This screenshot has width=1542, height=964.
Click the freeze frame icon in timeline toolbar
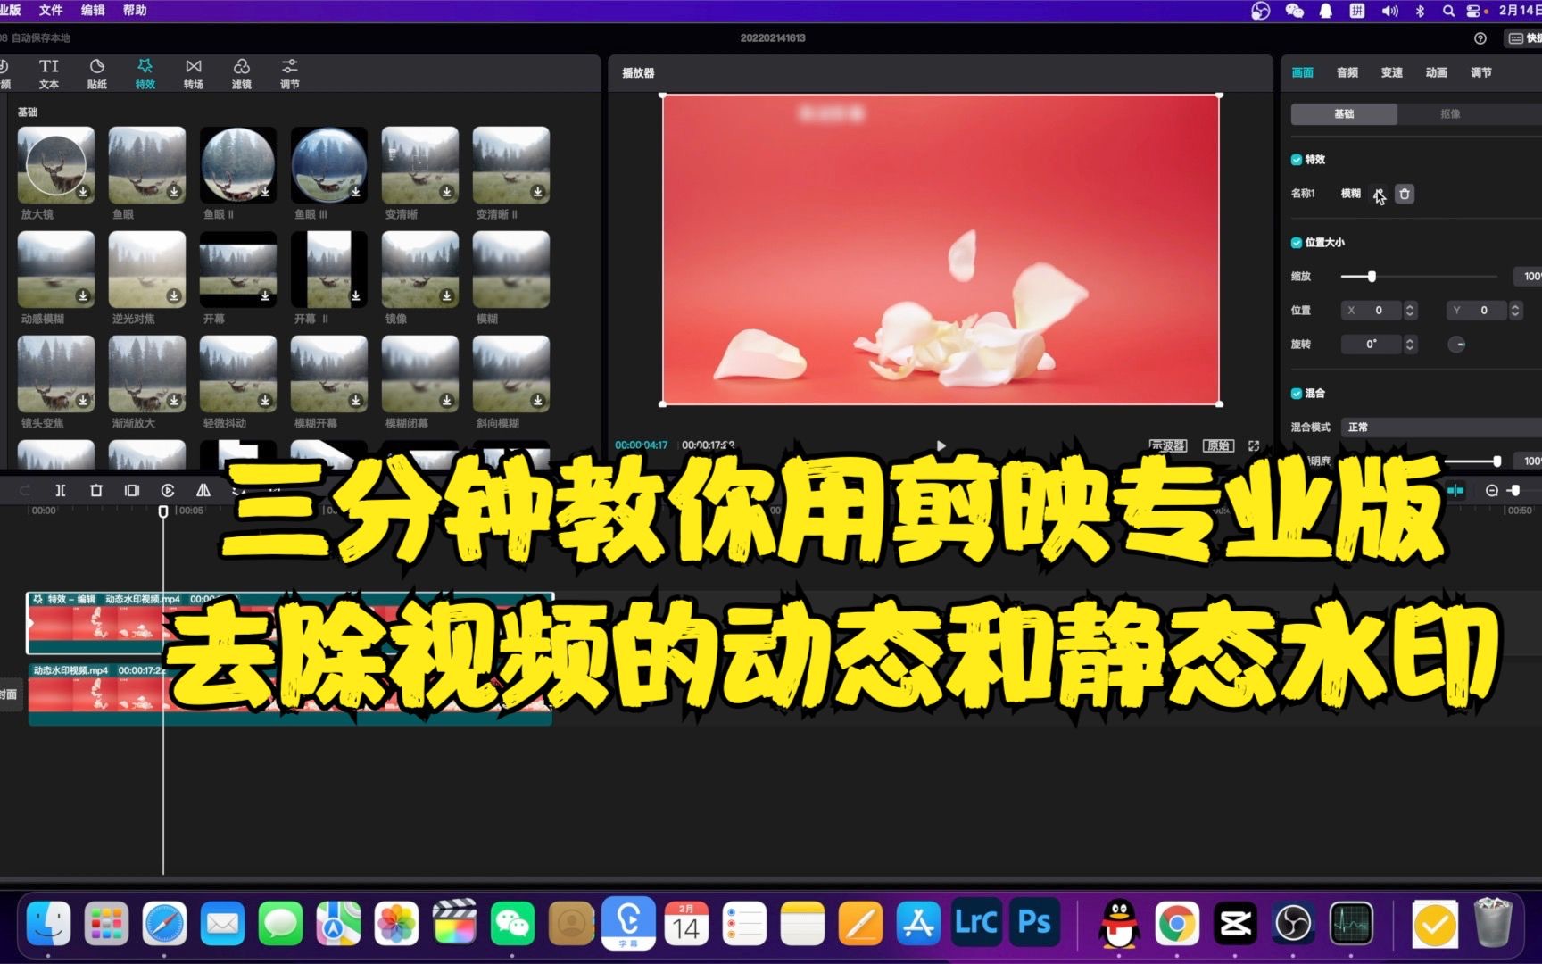pyautogui.click(x=131, y=490)
